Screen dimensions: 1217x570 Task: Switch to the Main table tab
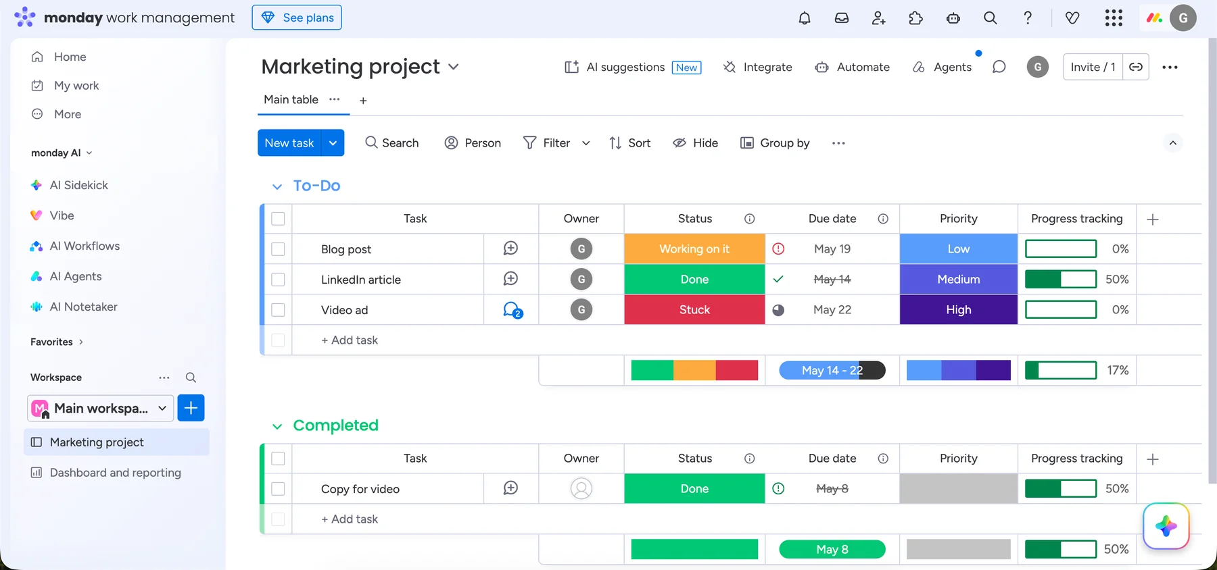coord(291,99)
